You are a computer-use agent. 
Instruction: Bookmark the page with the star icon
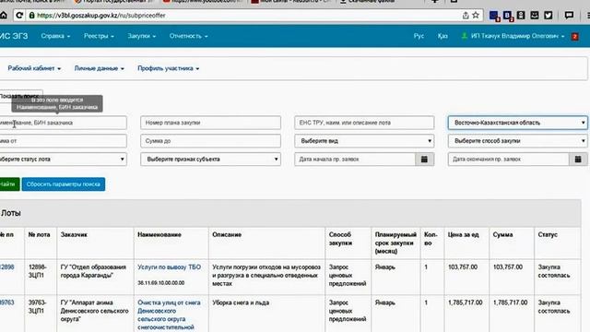pyautogui.click(x=476, y=15)
